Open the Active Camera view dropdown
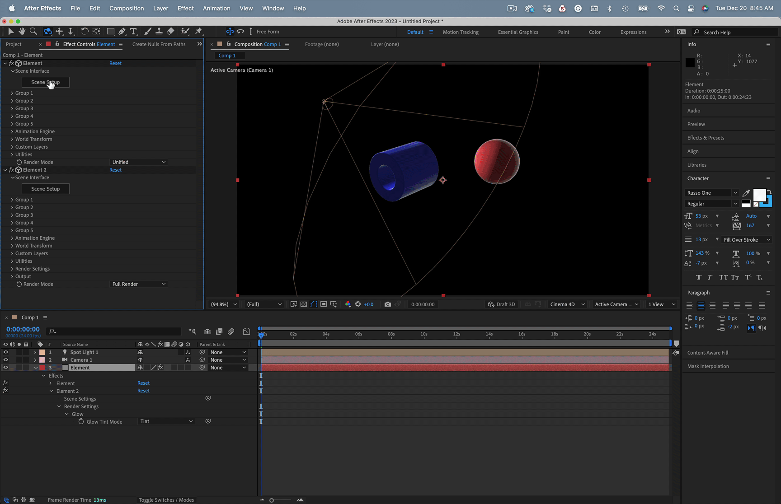The width and height of the screenshot is (781, 504). pos(616,304)
